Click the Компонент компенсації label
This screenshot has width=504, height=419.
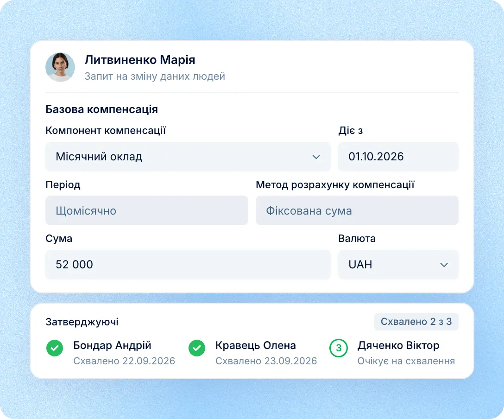[106, 130]
